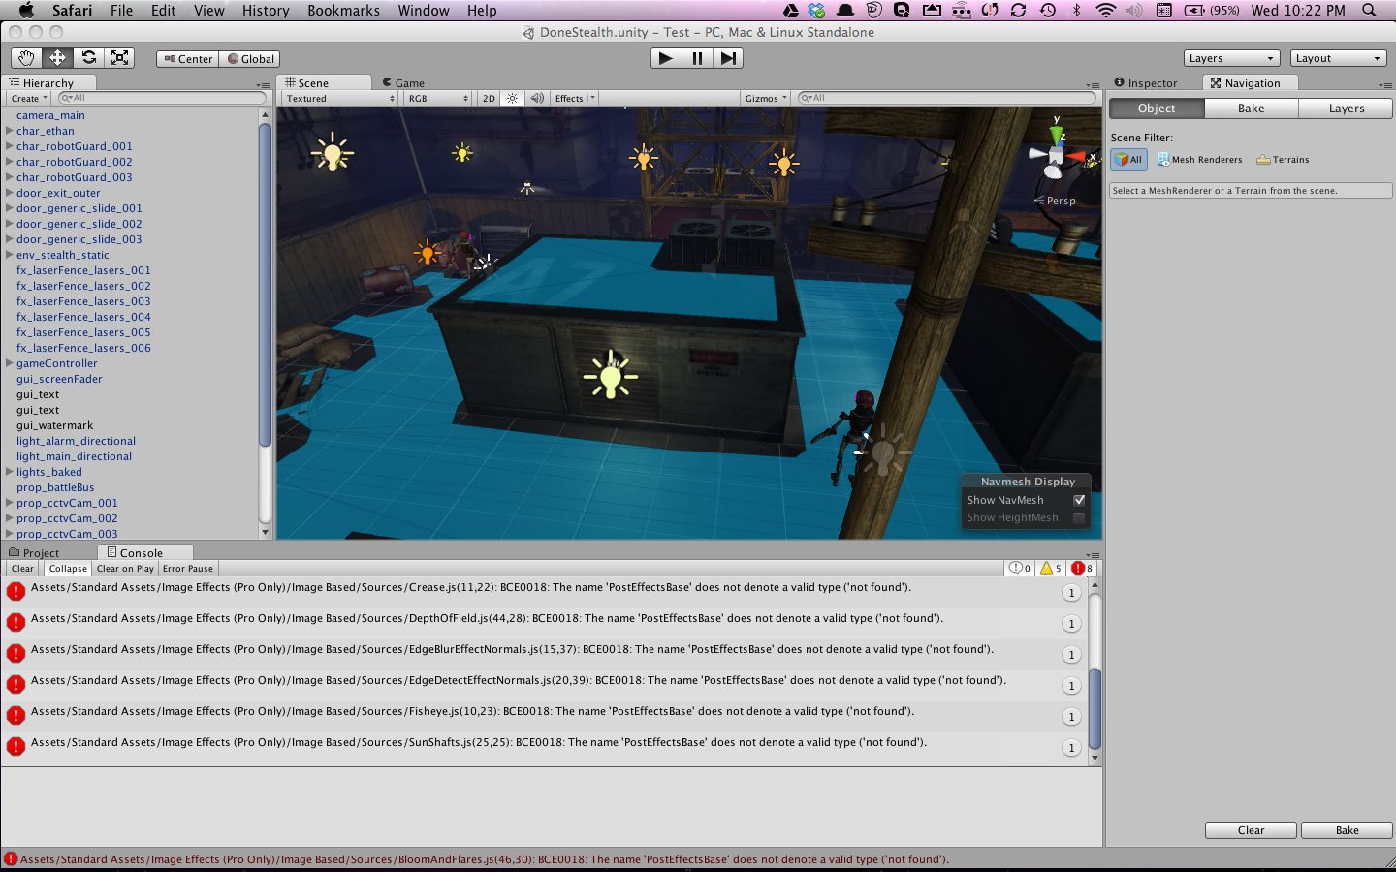1396x872 pixels.
Task: Open the Textured draw mode dropdown
Action: (340, 98)
